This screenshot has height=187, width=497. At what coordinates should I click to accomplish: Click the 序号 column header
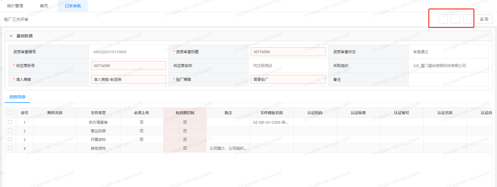25,113
